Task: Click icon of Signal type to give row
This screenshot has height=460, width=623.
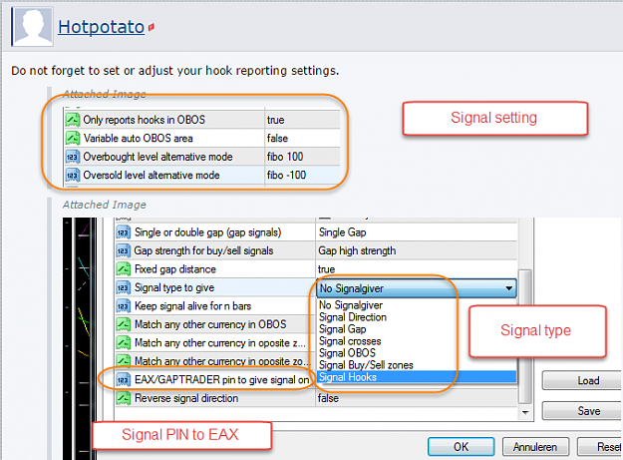Action: (124, 287)
